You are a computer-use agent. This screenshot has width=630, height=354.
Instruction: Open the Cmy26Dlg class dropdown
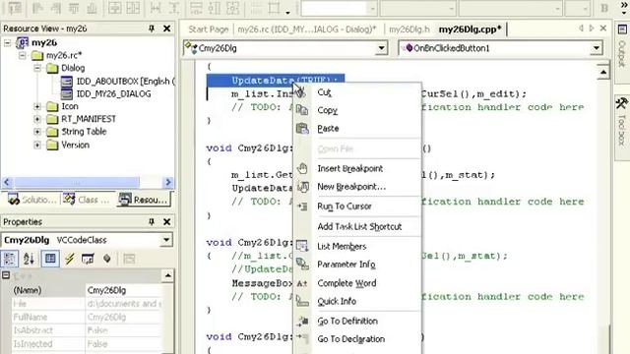(381, 48)
